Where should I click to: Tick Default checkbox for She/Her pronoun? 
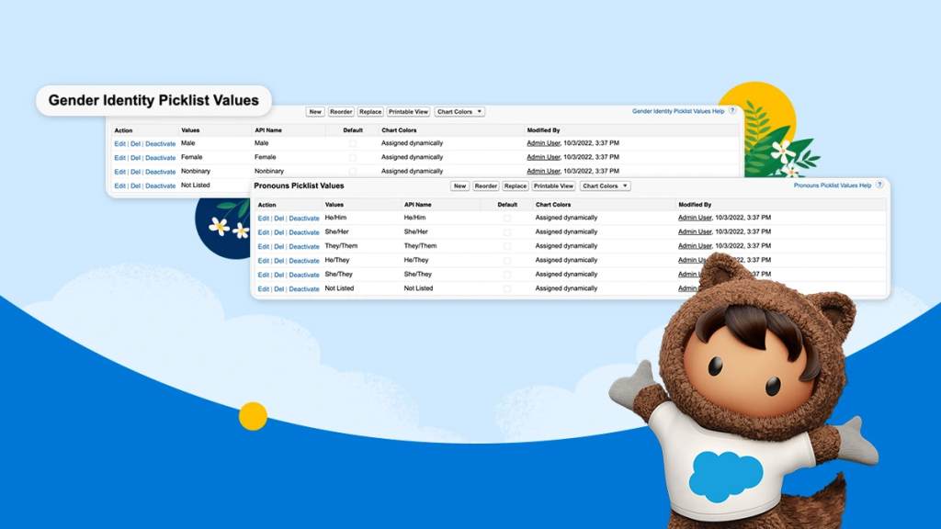pos(507,232)
